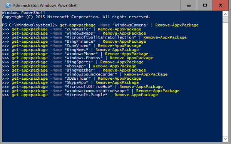Click the '*windowscommunicationsapps*' text

click(97, 91)
